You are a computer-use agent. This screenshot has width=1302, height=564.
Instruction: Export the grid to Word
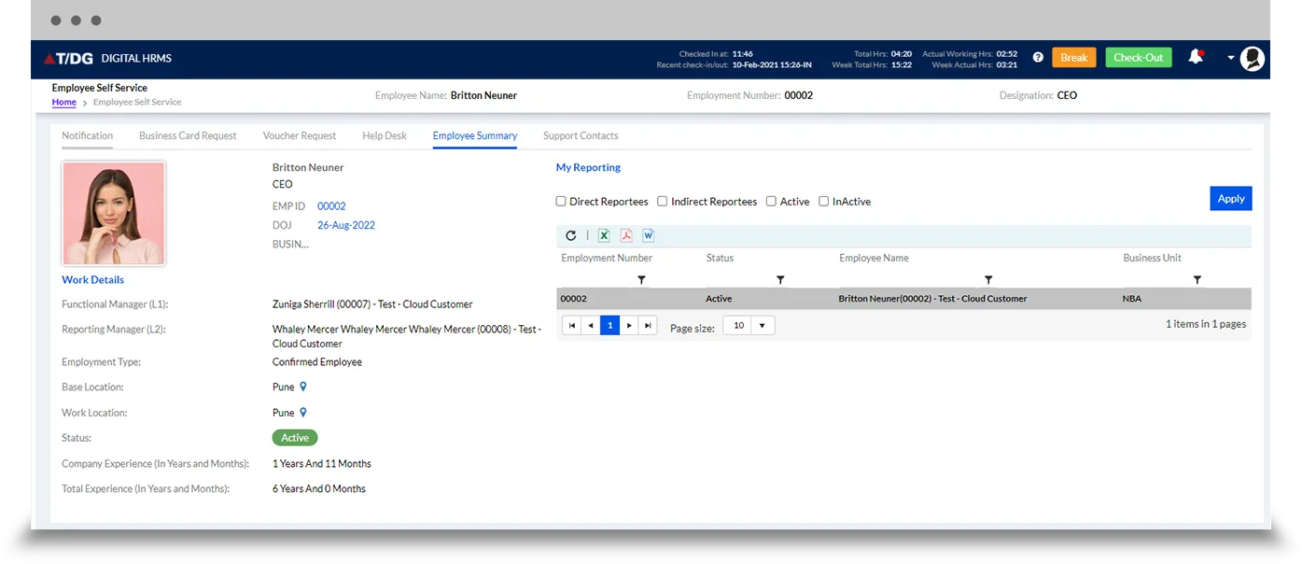tap(649, 236)
